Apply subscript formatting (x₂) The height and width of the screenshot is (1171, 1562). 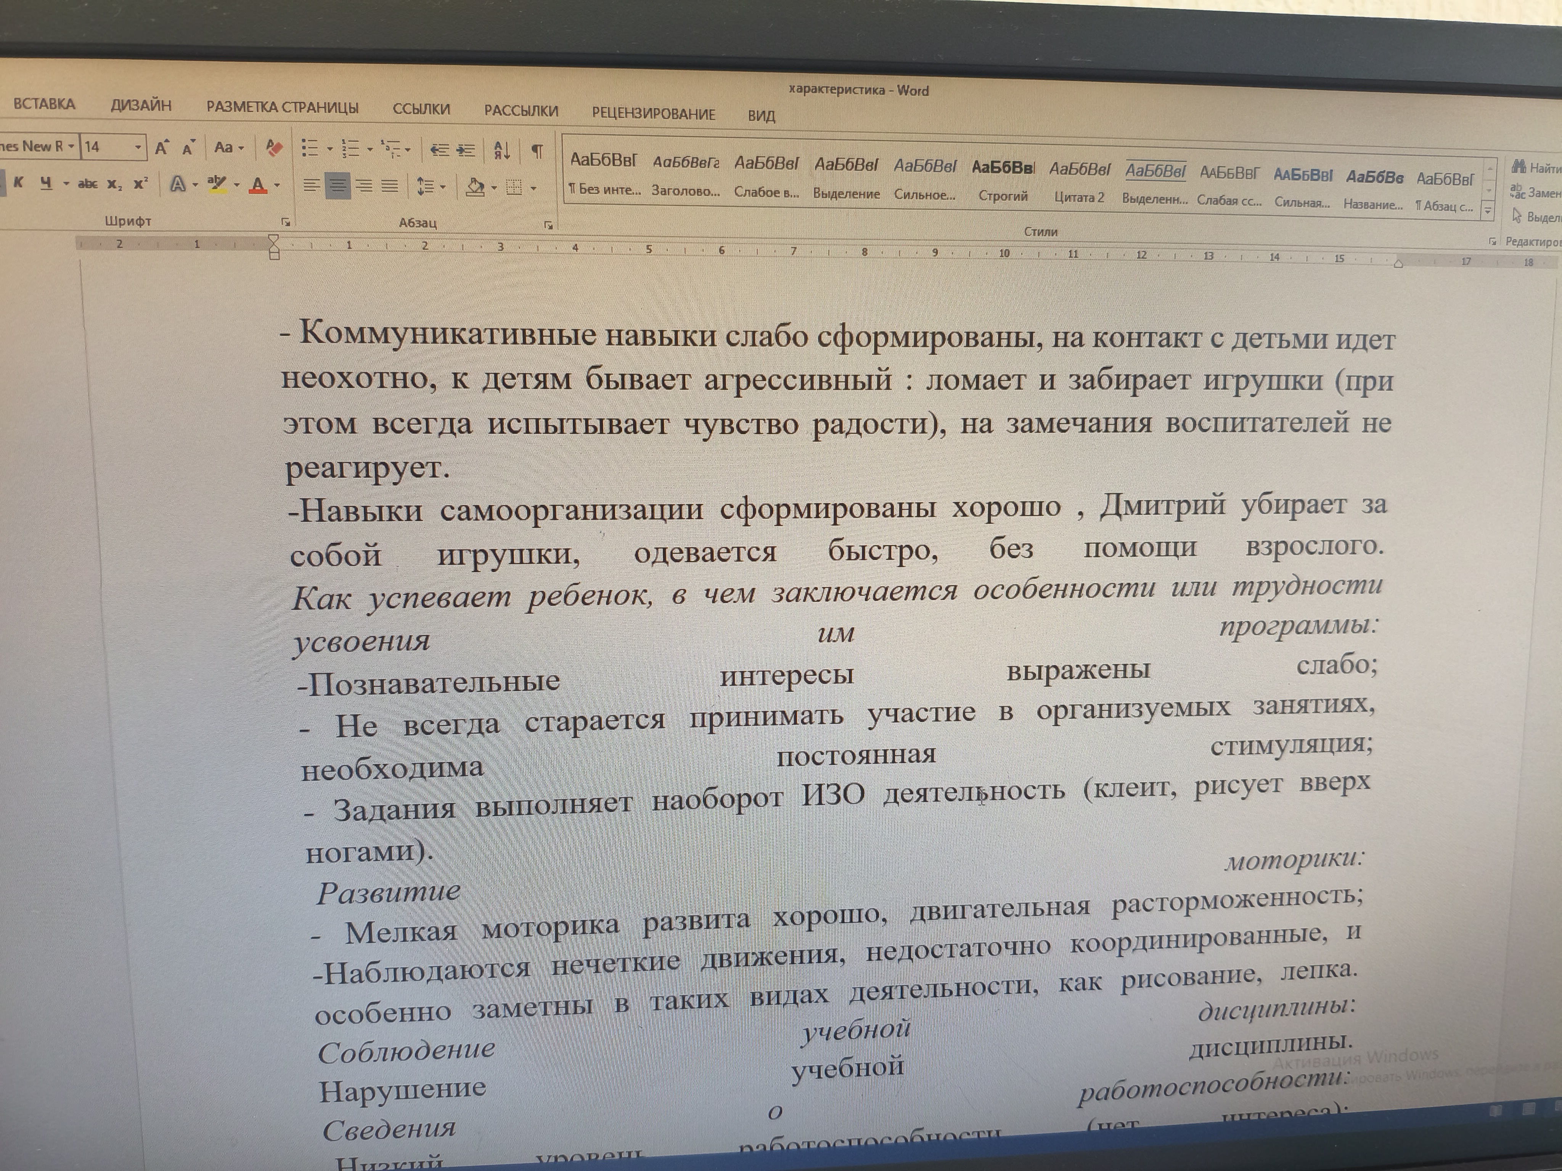point(114,184)
